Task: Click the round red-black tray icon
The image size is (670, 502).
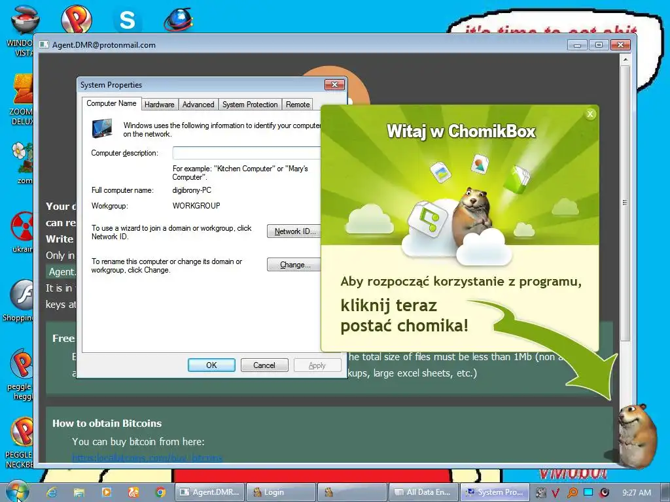Action: click(604, 493)
